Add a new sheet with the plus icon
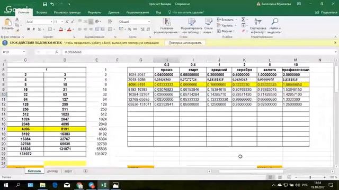The image size is (339, 190). pyautogui.click(x=85, y=171)
